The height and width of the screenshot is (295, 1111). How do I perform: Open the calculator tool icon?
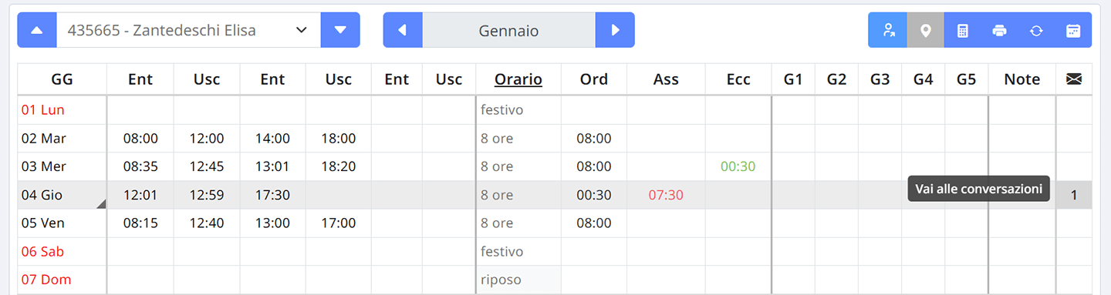coord(962,30)
